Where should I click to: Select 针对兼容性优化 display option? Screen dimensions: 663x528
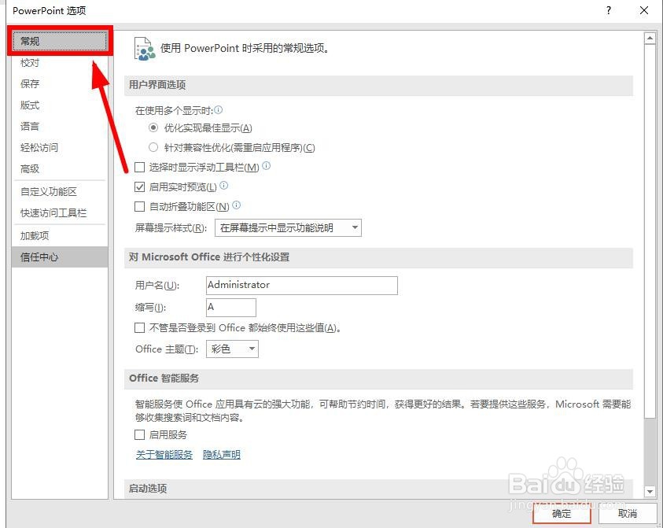[154, 146]
